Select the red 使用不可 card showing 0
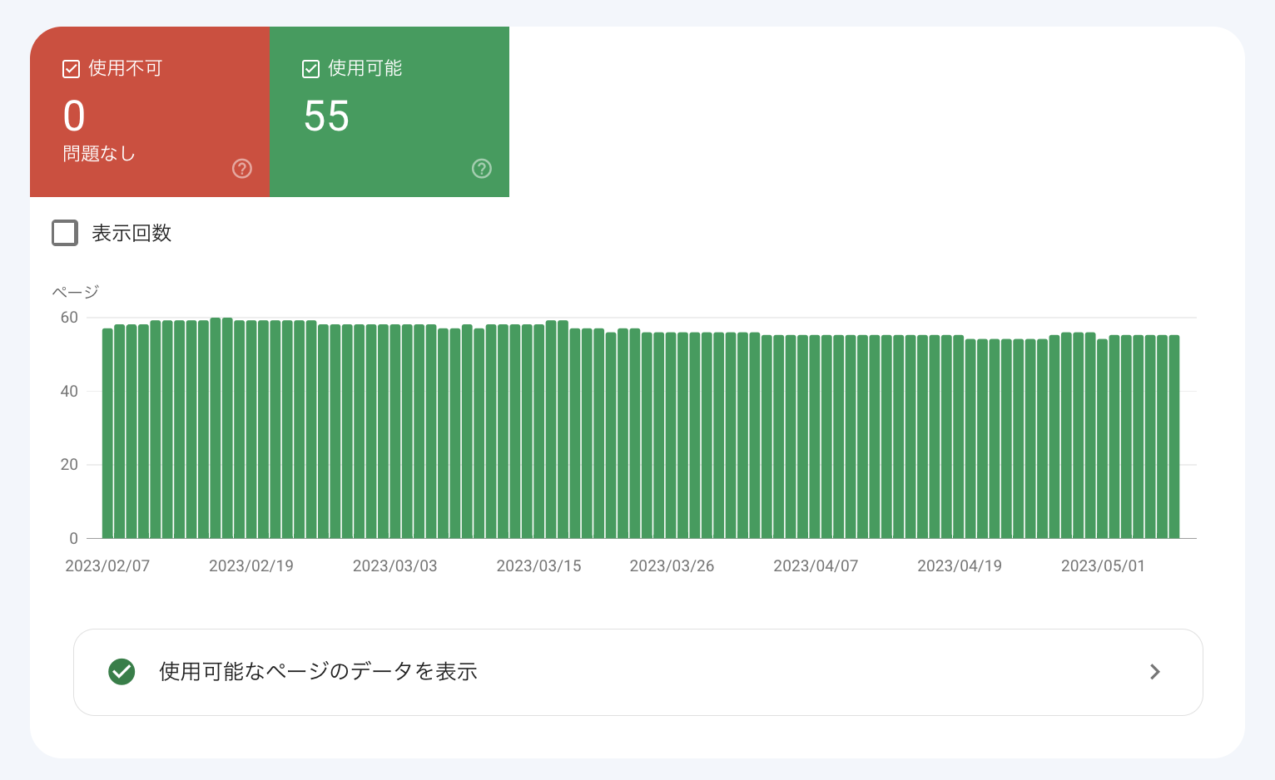 [x=150, y=111]
